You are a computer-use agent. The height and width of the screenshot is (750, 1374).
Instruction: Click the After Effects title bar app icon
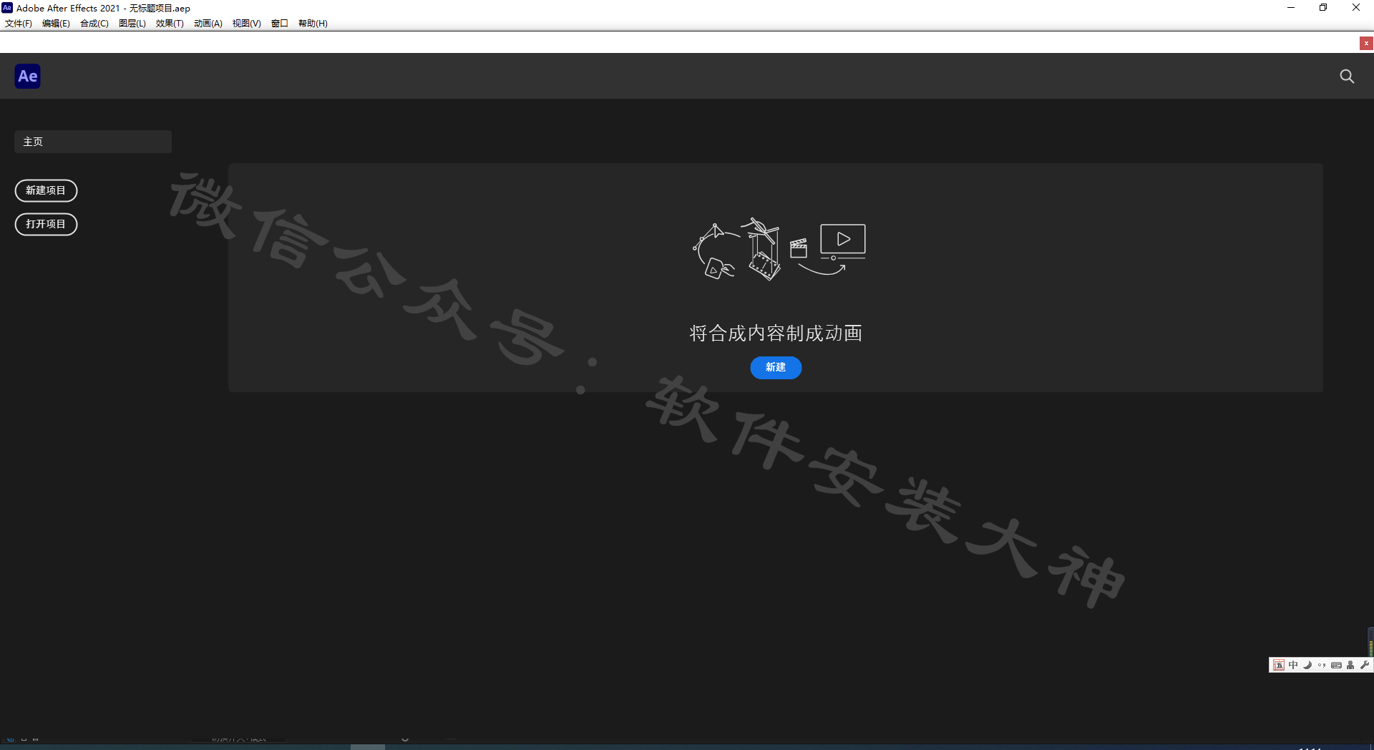point(7,8)
